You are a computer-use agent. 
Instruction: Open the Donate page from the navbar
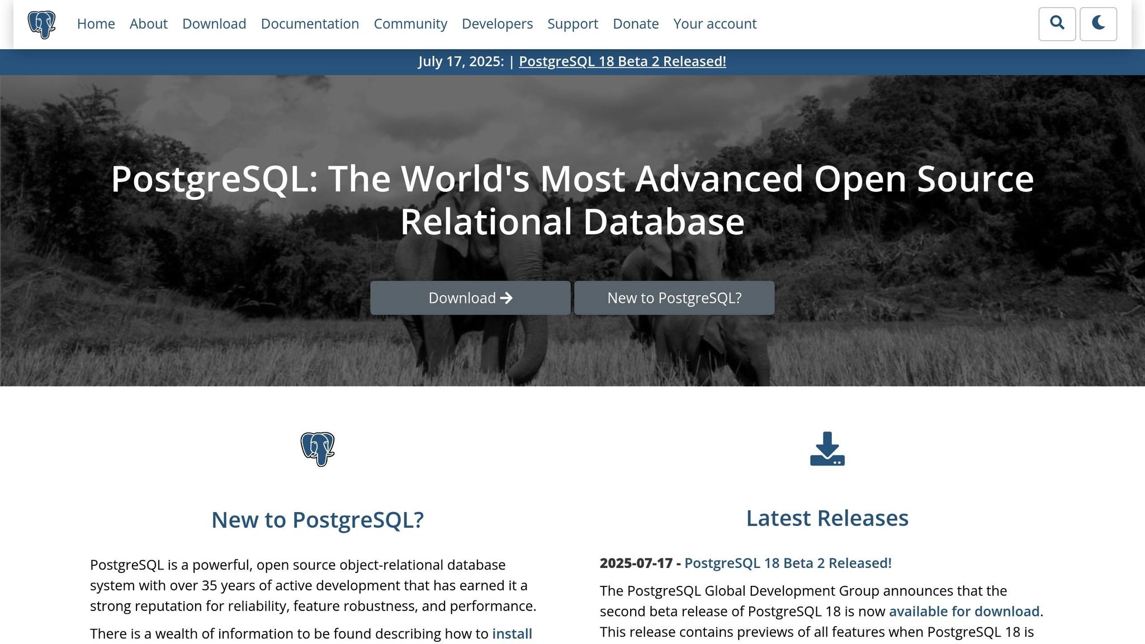635,23
